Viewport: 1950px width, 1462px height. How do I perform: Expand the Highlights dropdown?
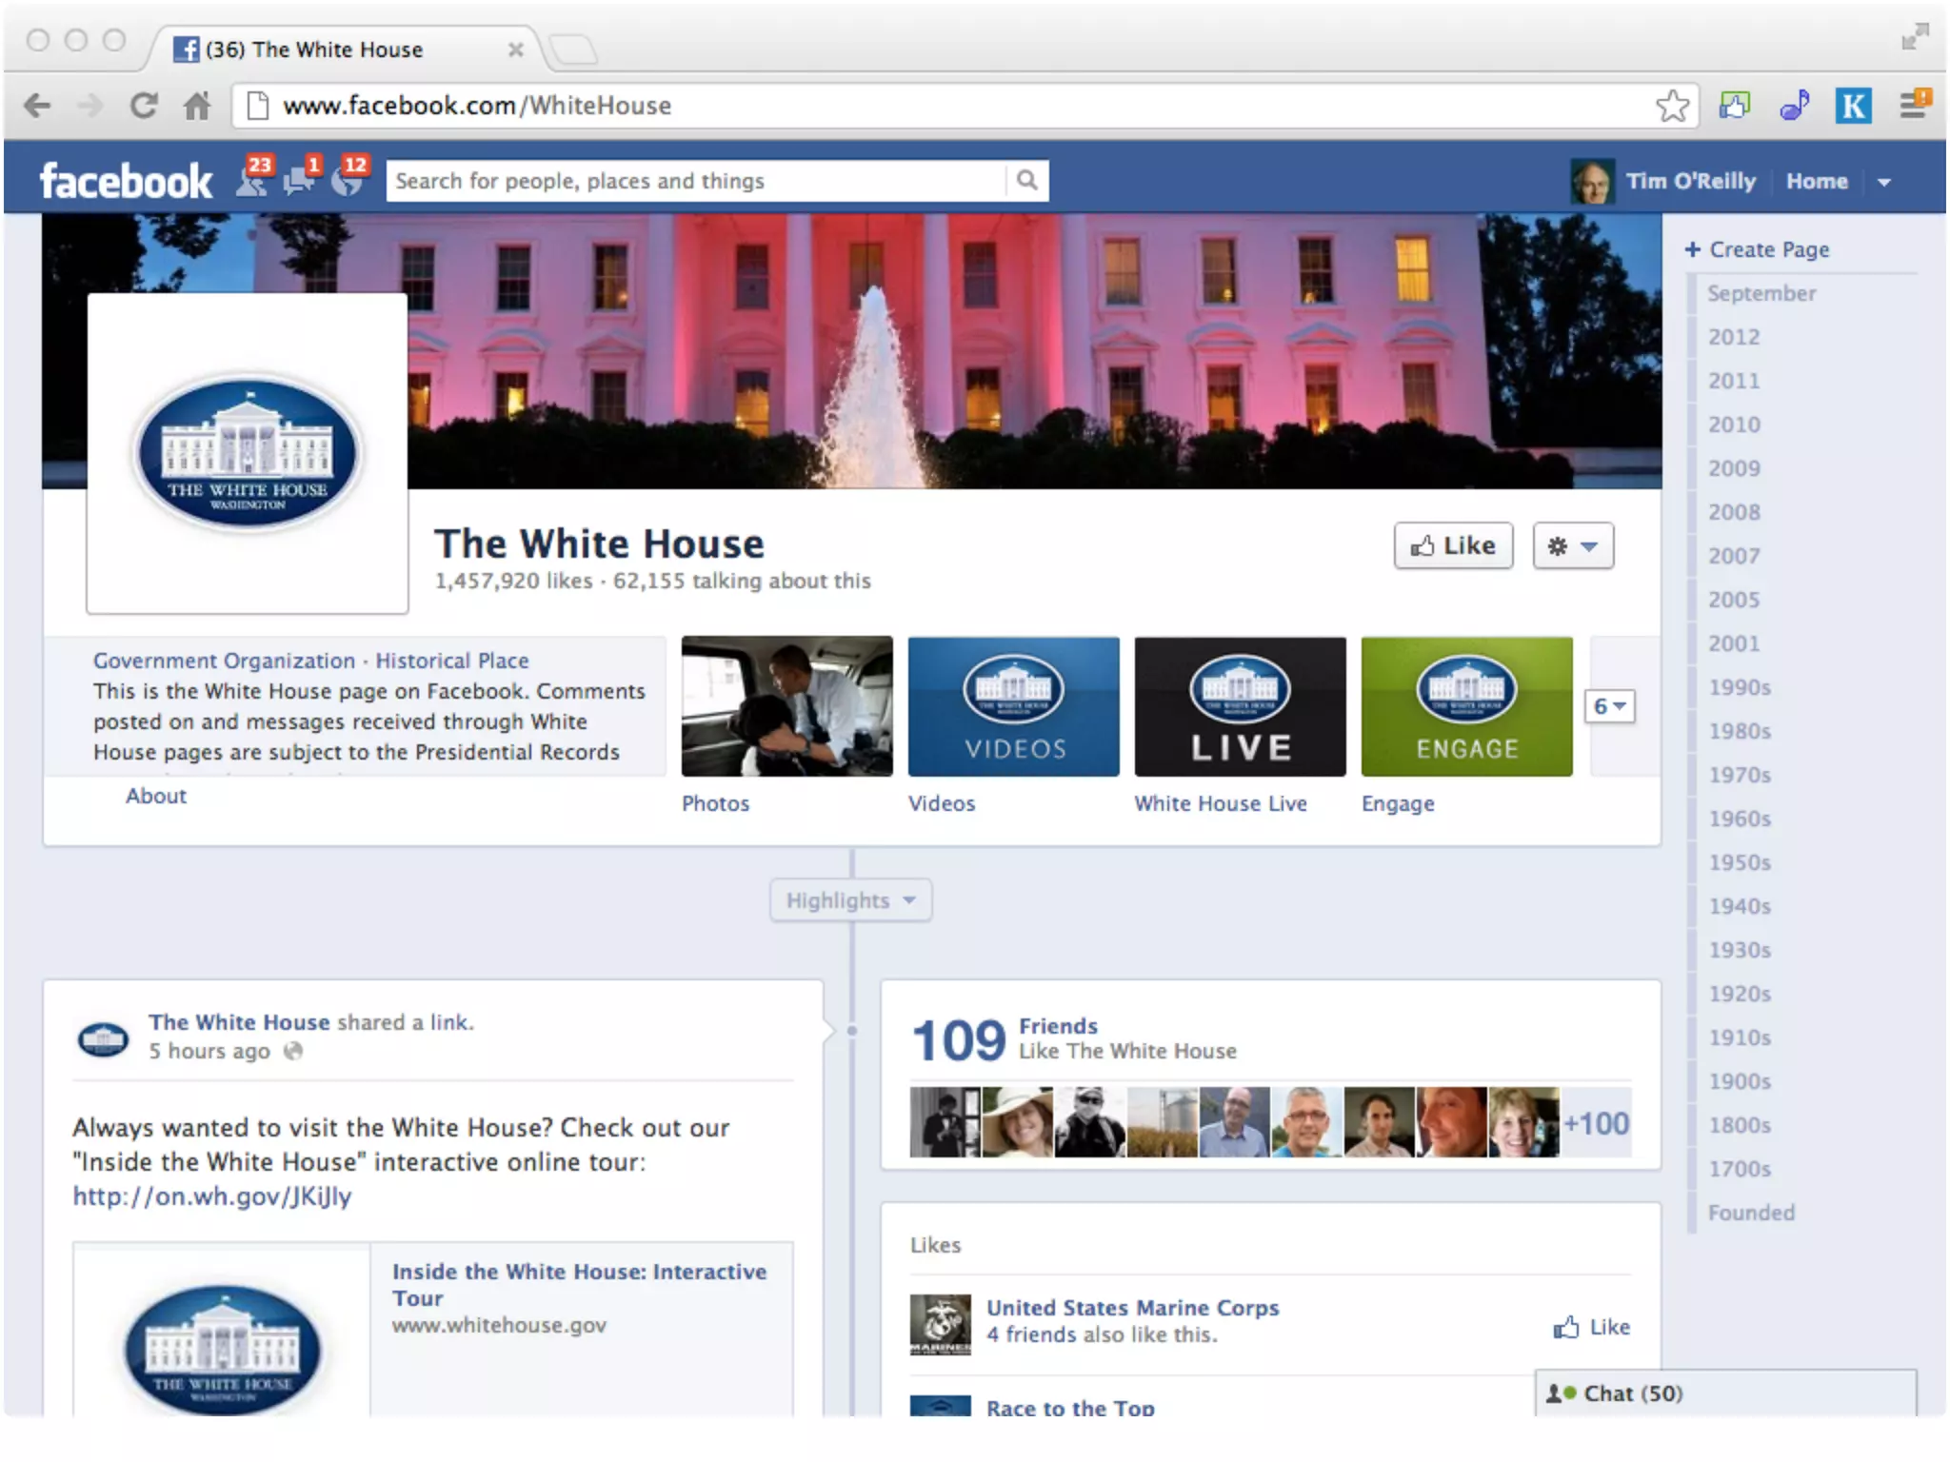point(850,900)
